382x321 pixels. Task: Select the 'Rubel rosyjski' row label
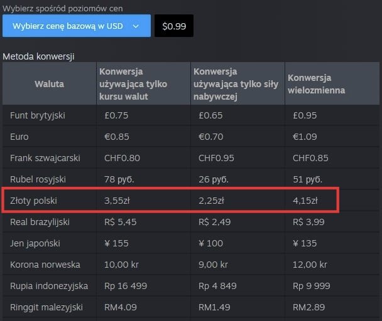(38, 179)
